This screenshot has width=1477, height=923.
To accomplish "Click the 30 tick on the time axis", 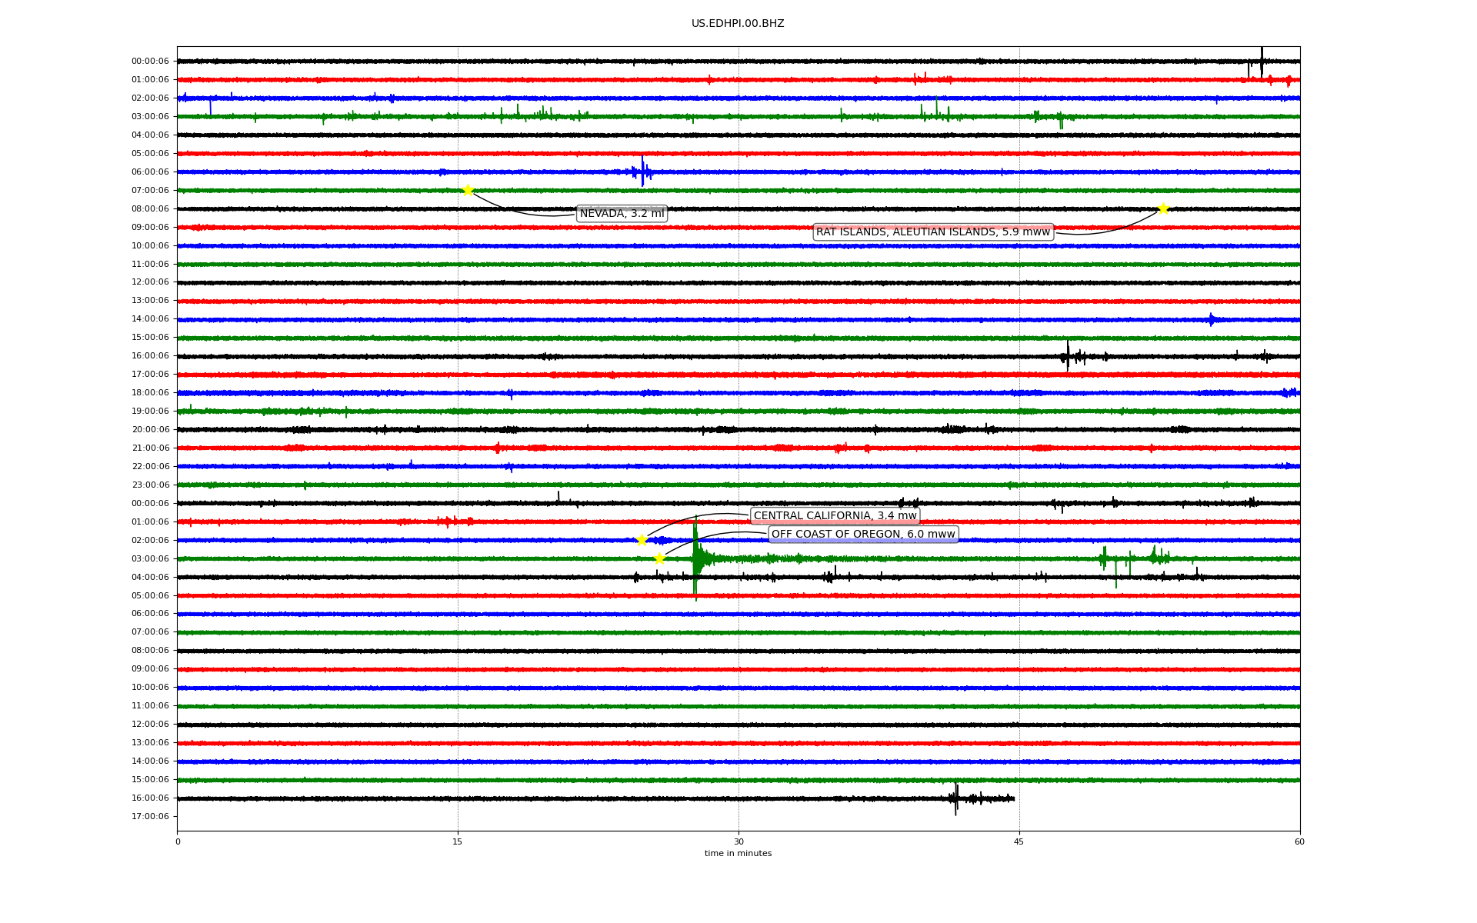I will pos(738,841).
